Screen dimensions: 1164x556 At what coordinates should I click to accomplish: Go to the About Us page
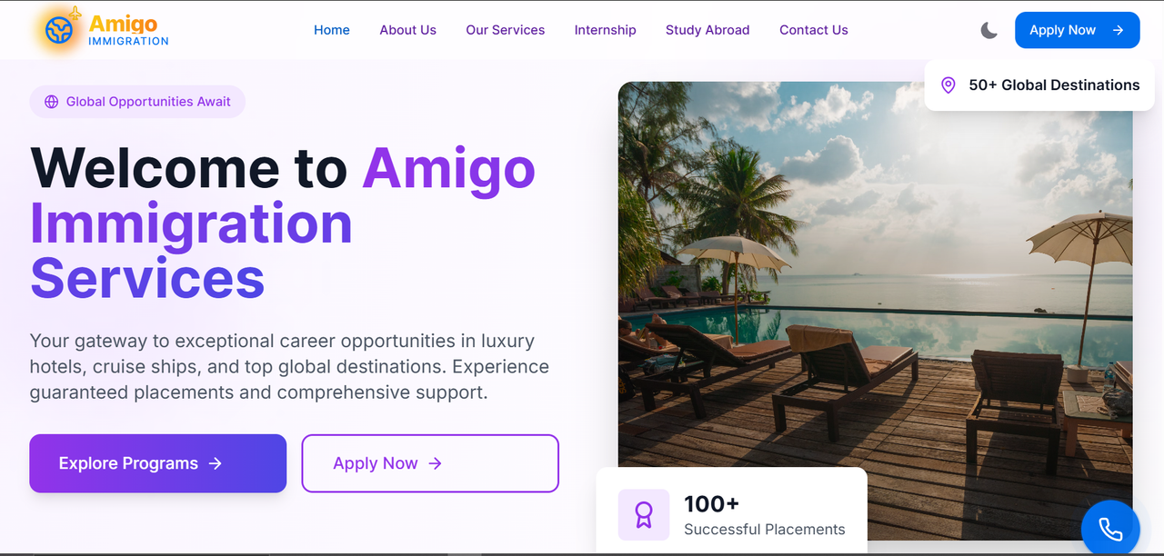[408, 30]
